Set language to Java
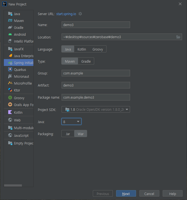This screenshot has width=187, height=200. [x=68, y=49]
